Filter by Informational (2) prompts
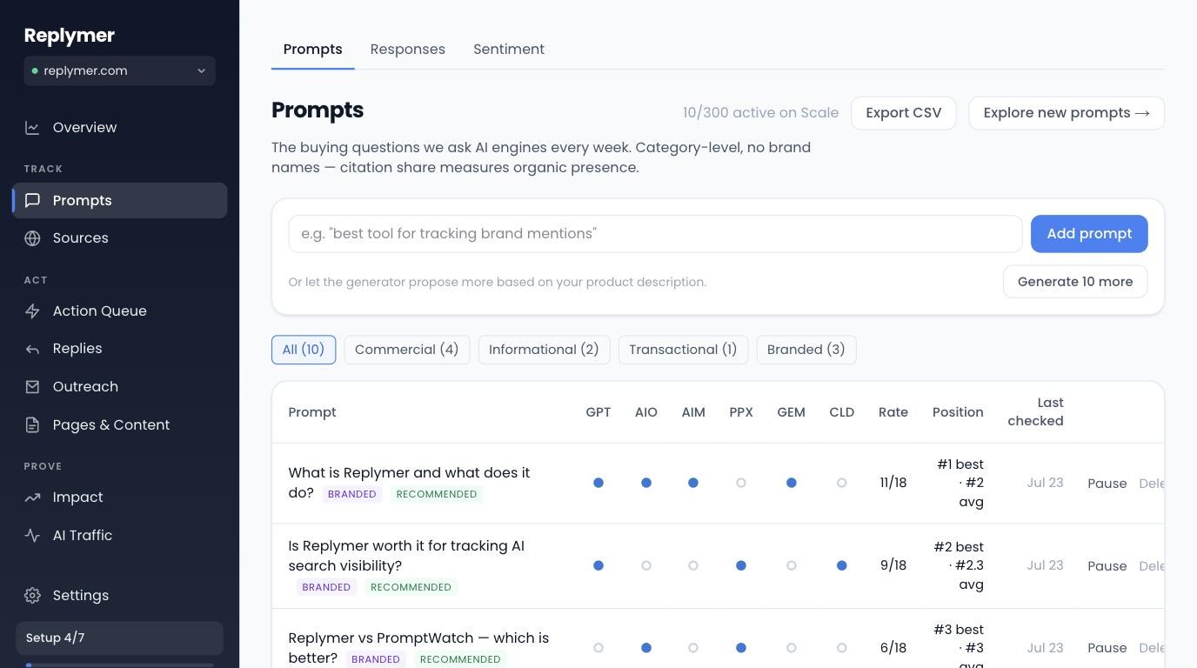1197x668 pixels. click(x=544, y=350)
